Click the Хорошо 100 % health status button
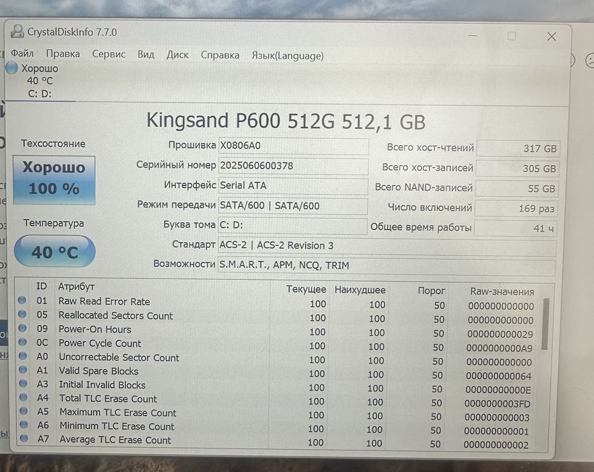The width and height of the screenshot is (594, 472). click(54, 180)
